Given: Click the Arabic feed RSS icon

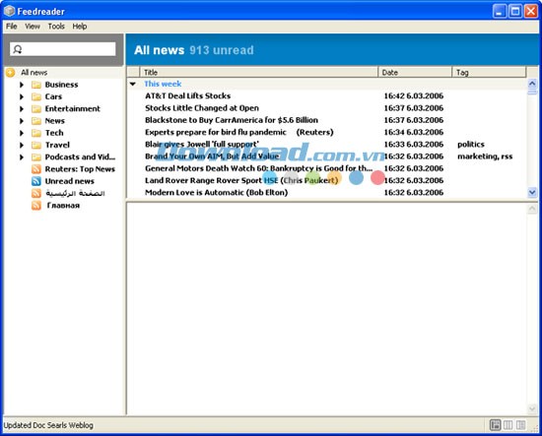Looking at the screenshot, I should 36,193.
